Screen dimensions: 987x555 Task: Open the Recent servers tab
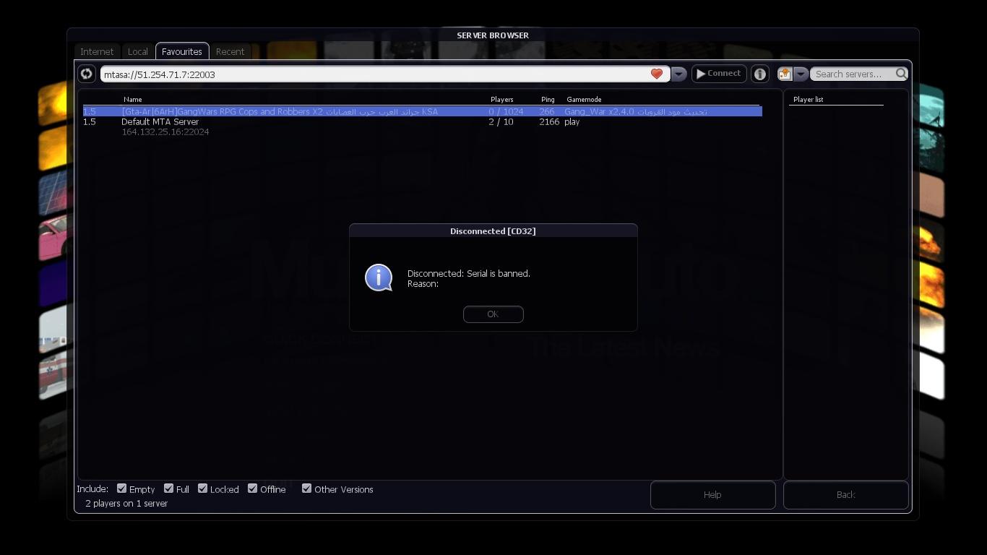(230, 52)
